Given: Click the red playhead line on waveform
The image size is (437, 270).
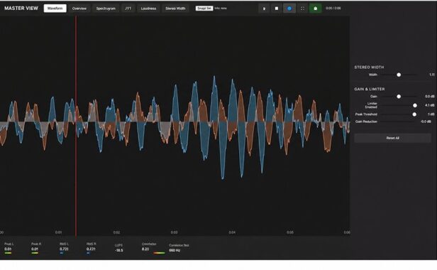Looking at the screenshot, I should coord(76,126).
